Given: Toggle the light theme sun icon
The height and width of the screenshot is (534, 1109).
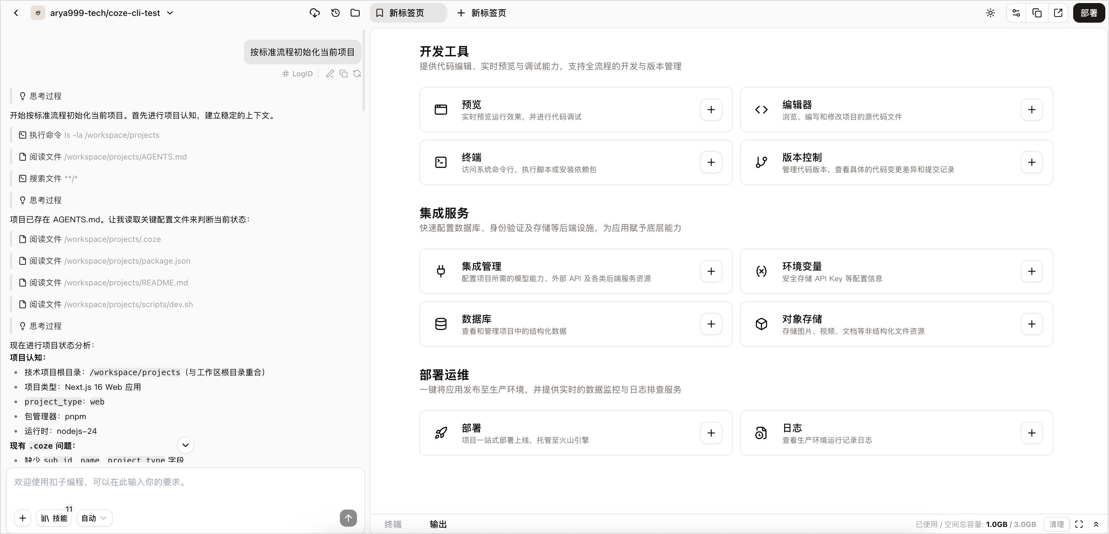Looking at the screenshot, I should [x=991, y=13].
